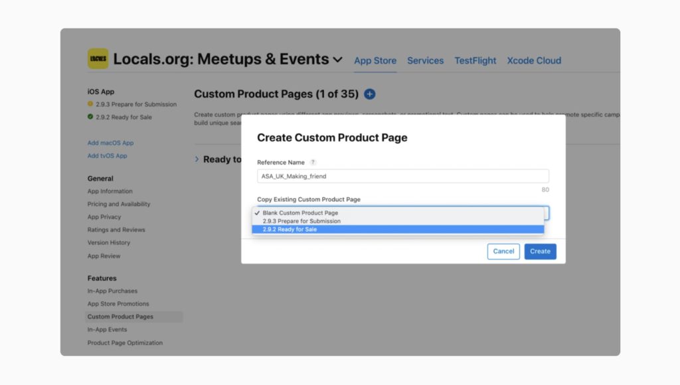Select Custom Product Pages in sidebar
Viewport: 680px width, 385px height.
[x=134, y=317]
